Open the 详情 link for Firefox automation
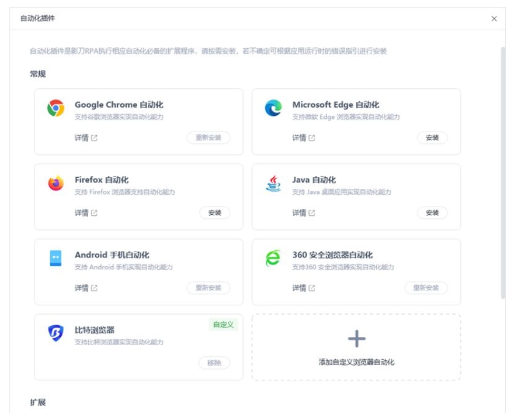 point(86,213)
